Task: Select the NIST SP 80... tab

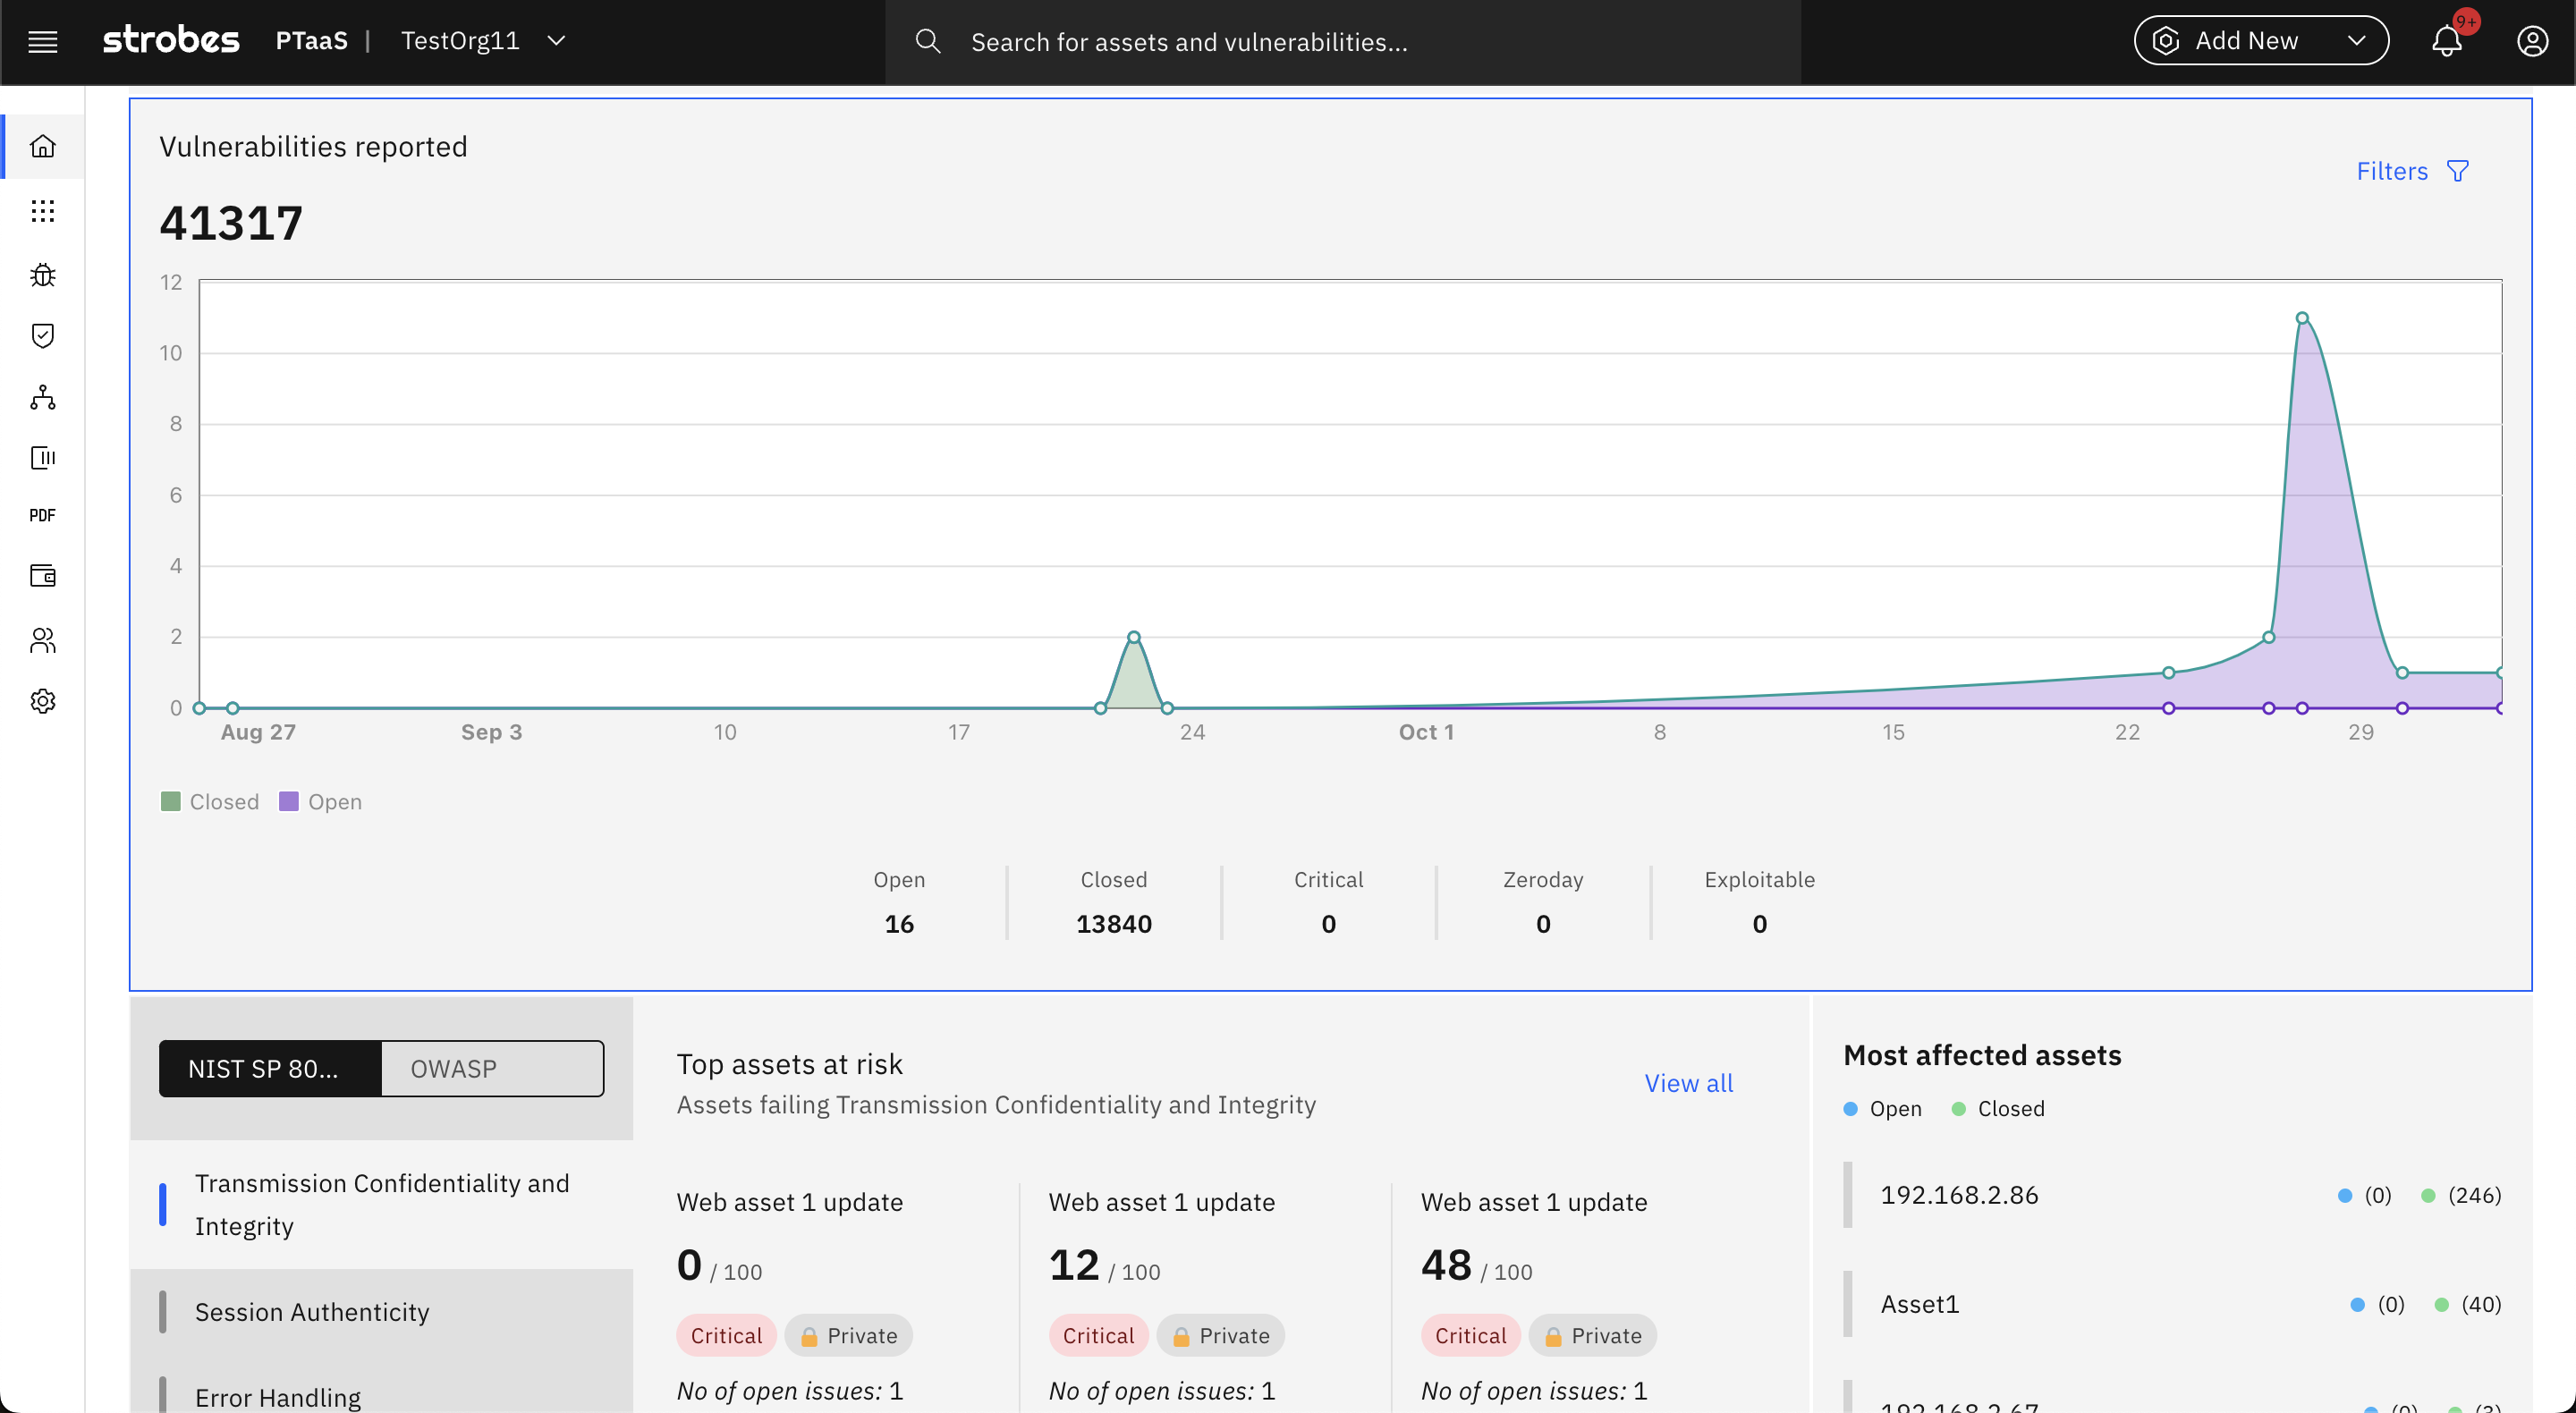Action: (x=270, y=1068)
